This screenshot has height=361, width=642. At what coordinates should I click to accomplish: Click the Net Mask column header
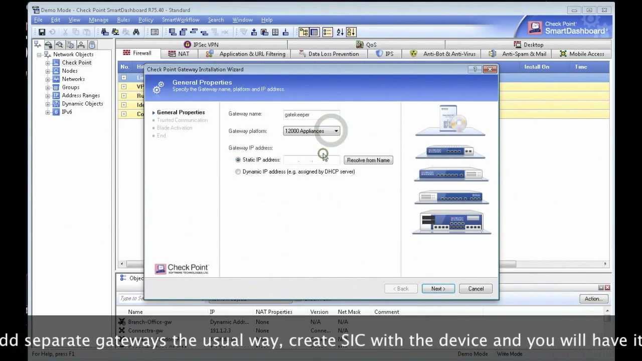[349, 312]
